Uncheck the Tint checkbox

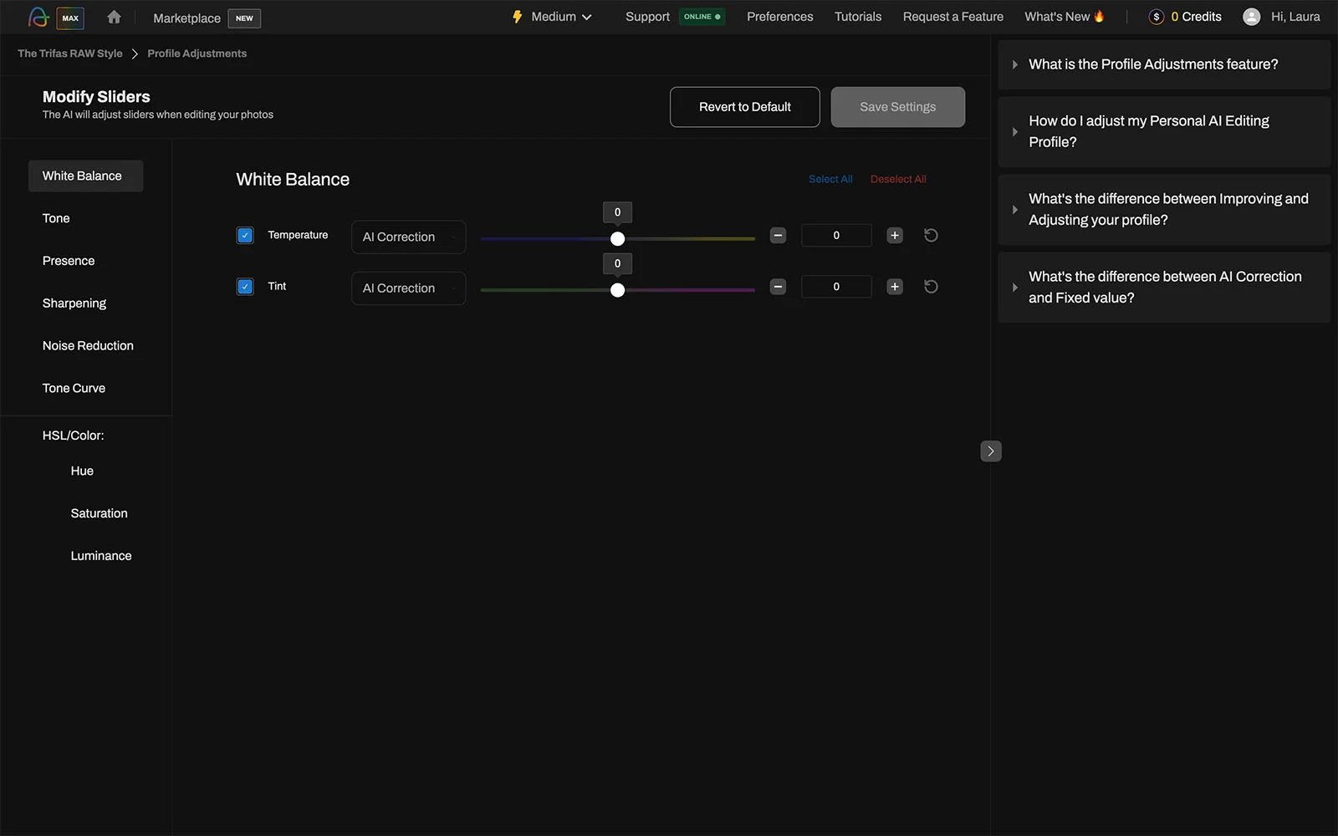[245, 287]
